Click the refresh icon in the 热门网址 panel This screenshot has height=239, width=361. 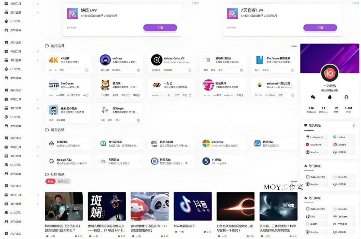click(x=354, y=126)
